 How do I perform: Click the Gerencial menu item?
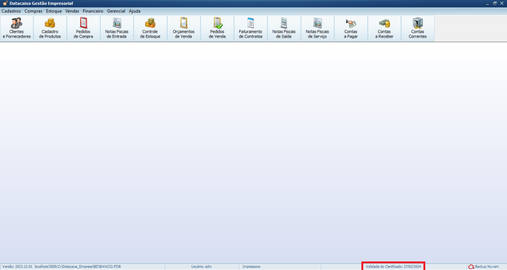pyautogui.click(x=116, y=11)
